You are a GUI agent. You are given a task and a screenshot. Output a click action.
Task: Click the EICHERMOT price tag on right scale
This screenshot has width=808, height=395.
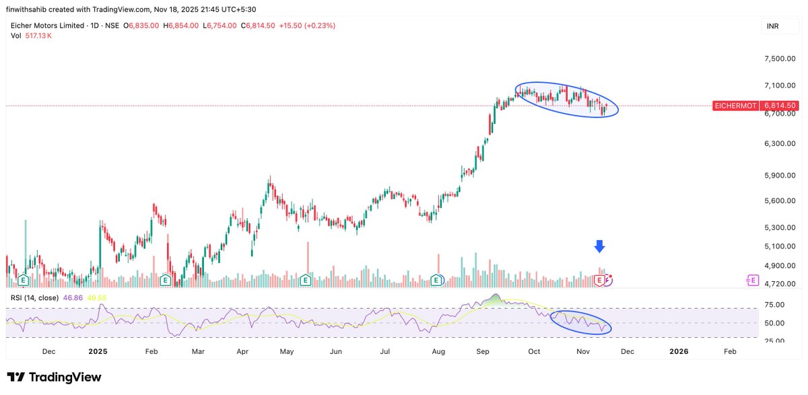(735, 106)
